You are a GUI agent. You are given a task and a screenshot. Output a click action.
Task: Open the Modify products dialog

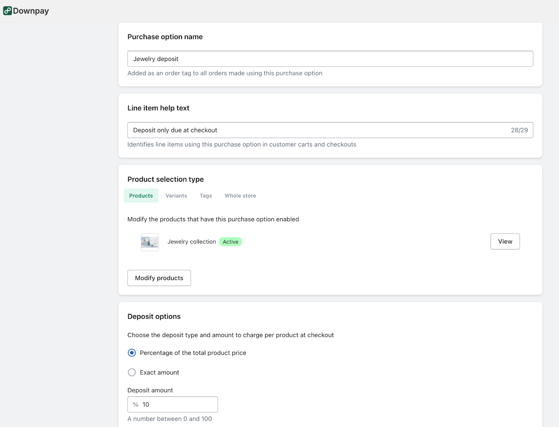click(159, 278)
